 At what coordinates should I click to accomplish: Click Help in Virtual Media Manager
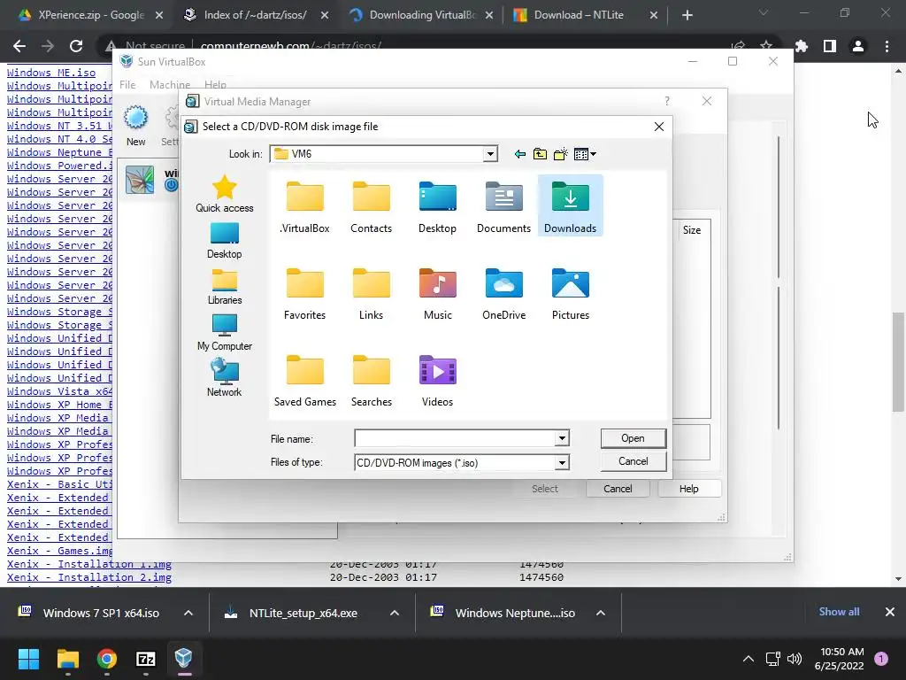pyautogui.click(x=688, y=489)
